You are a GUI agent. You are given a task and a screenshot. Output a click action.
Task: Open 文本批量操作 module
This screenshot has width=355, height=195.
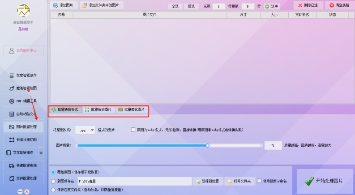(21, 153)
